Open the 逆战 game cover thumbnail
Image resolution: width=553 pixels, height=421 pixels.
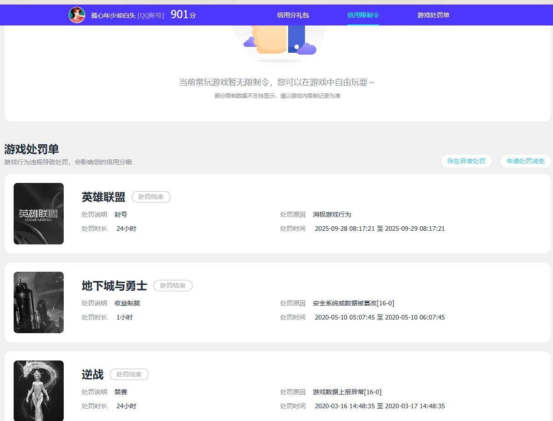coord(39,391)
